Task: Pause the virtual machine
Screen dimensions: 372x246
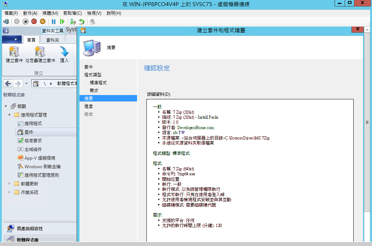Action: click(x=54, y=22)
